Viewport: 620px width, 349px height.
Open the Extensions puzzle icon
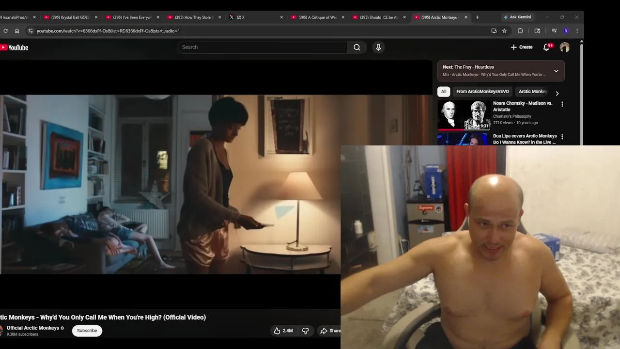pos(520,31)
